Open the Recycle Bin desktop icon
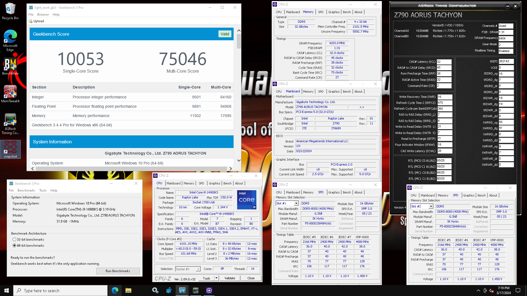The height and width of the screenshot is (296, 527). pos(10,11)
